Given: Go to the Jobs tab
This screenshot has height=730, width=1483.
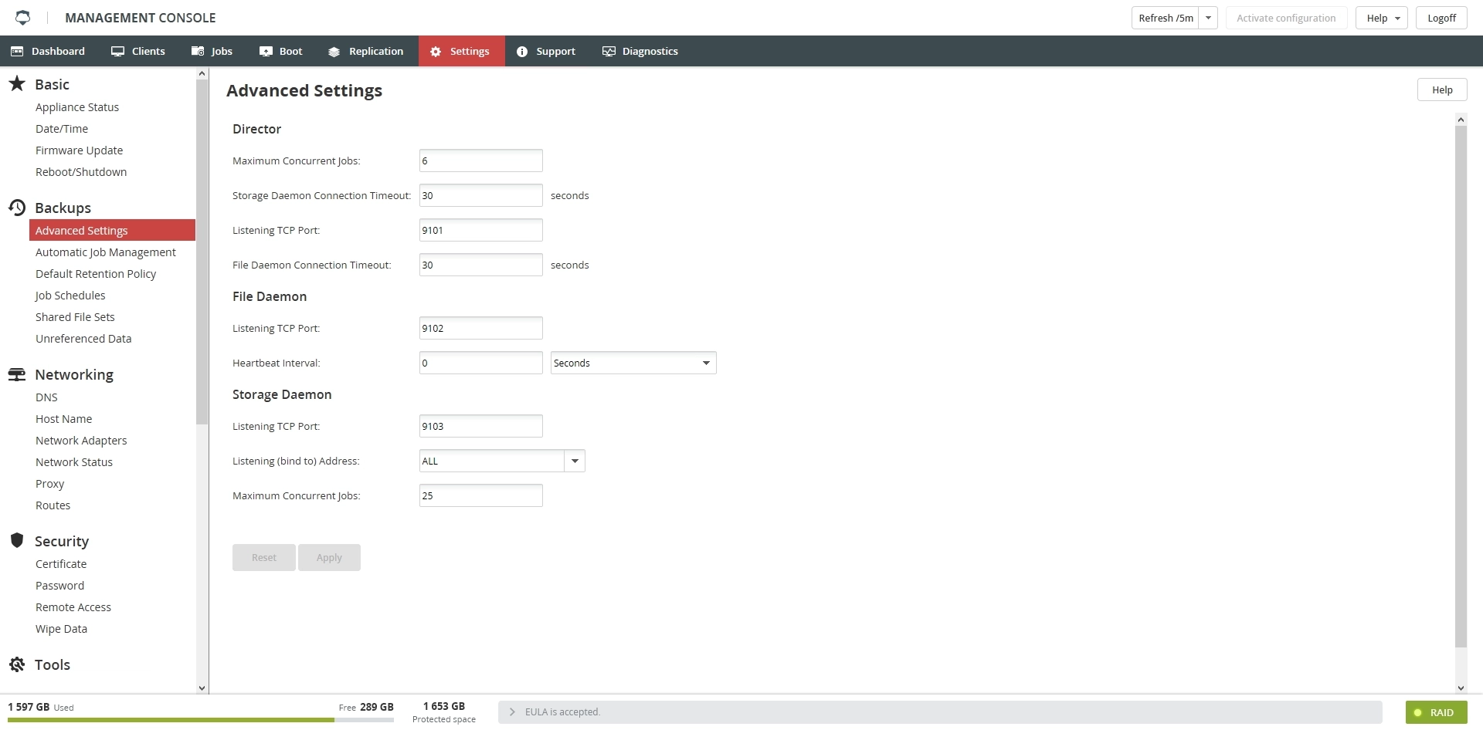Looking at the screenshot, I should [x=212, y=52].
